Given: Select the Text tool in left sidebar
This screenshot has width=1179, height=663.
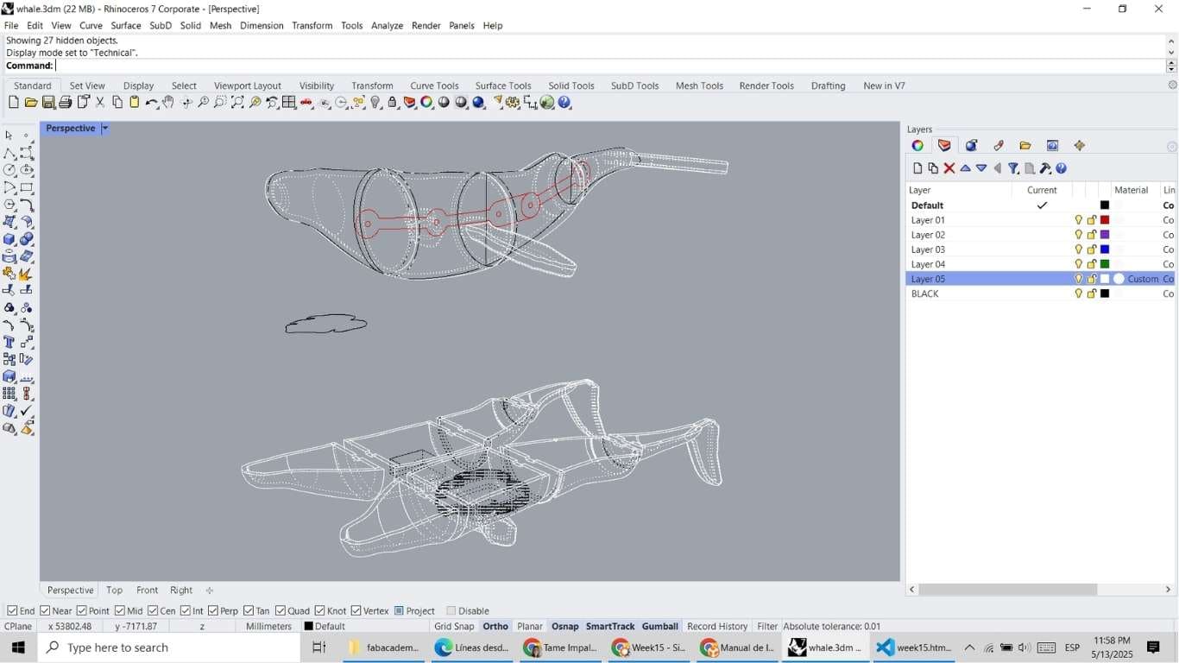Looking at the screenshot, I should tap(9, 343).
